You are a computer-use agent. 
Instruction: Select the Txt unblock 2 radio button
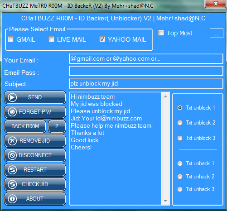(180, 123)
